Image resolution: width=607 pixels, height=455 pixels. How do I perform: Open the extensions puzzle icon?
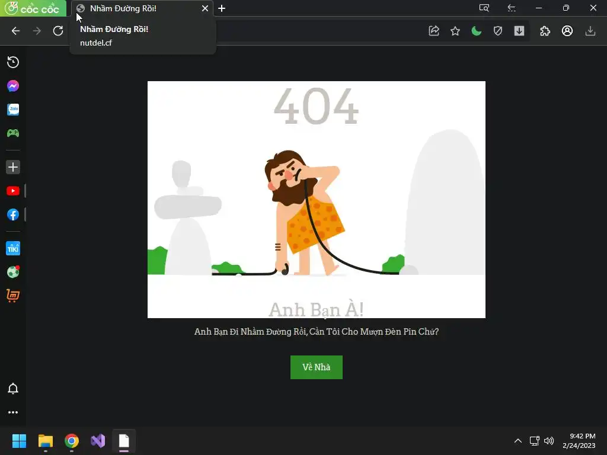[x=545, y=31]
